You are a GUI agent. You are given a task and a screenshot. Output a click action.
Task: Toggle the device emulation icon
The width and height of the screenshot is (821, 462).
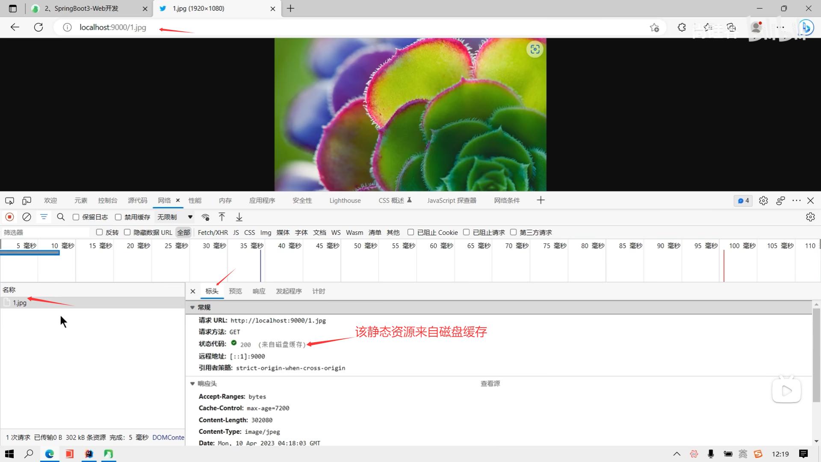[27, 201]
